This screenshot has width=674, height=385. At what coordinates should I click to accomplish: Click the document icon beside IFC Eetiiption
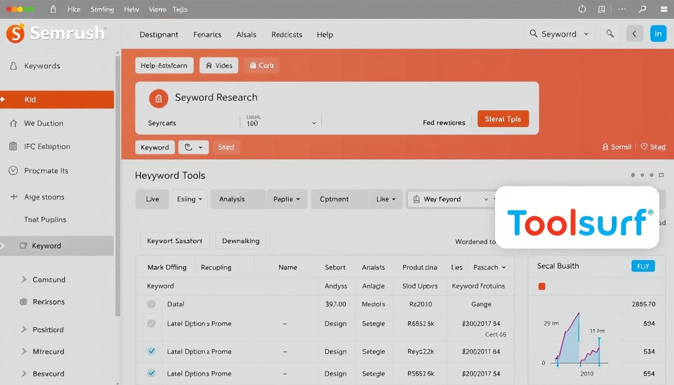point(14,146)
